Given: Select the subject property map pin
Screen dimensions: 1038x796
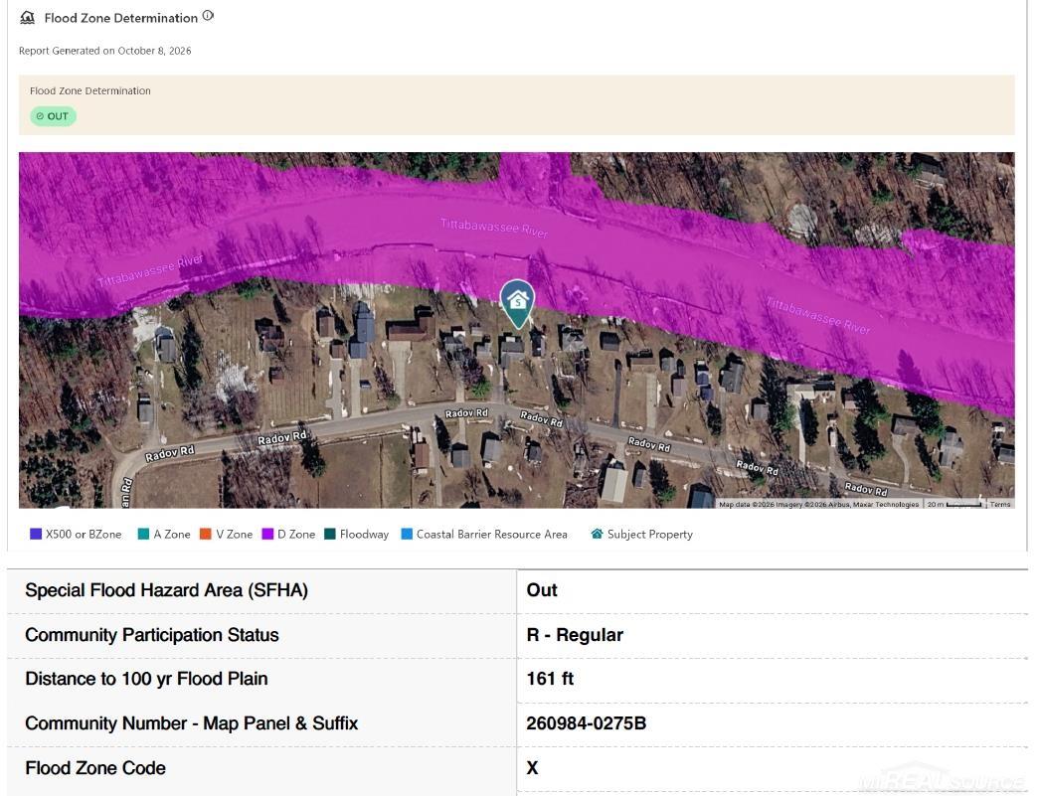Looking at the screenshot, I should (x=518, y=304).
